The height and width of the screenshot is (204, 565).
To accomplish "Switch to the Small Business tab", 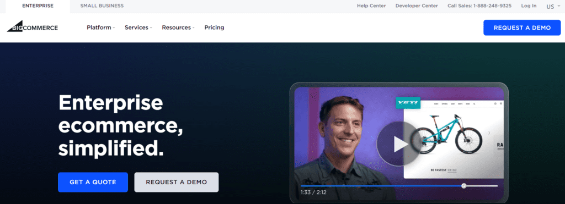I will point(102,5).
